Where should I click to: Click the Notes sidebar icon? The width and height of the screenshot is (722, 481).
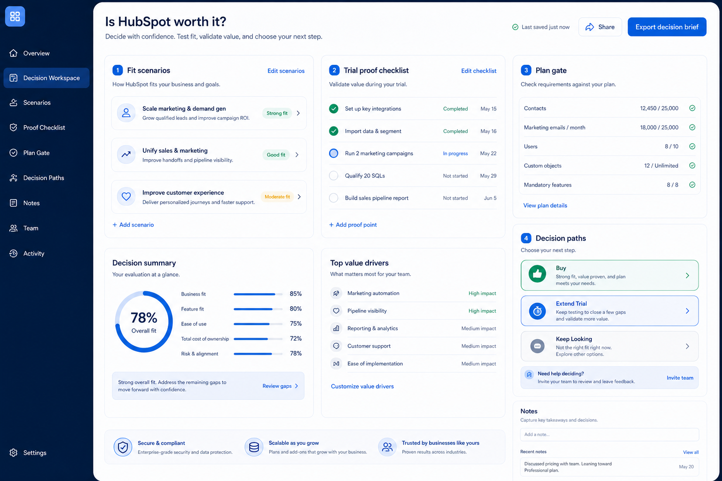14,203
